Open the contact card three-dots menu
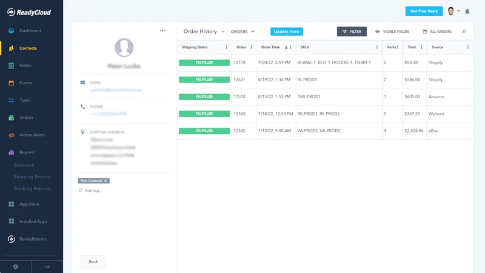 pyautogui.click(x=162, y=30)
